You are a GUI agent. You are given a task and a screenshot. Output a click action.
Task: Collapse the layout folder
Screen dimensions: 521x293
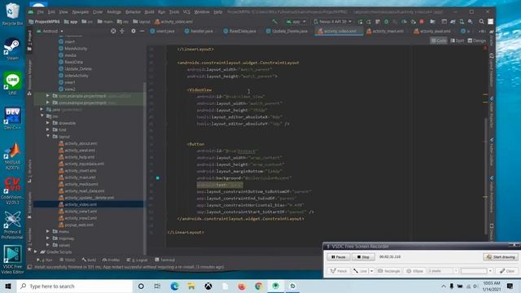pos(48,136)
